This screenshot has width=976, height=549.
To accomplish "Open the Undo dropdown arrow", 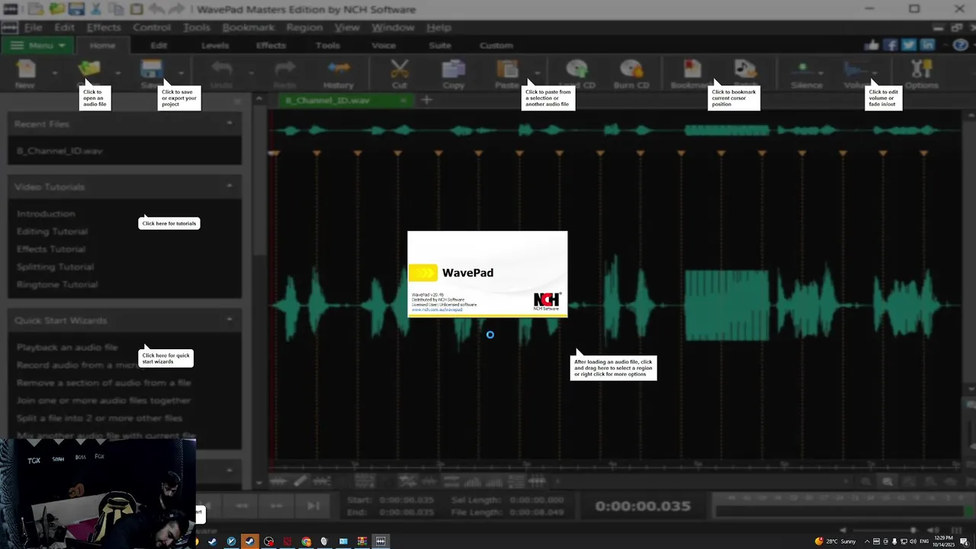I will pos(251,73).
